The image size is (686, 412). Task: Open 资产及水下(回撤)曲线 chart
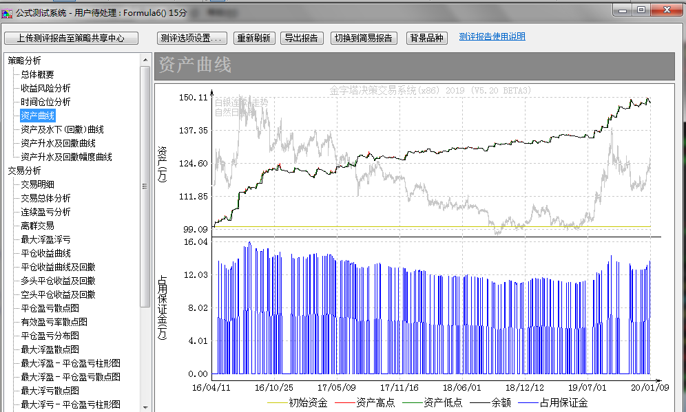[62, 129]
